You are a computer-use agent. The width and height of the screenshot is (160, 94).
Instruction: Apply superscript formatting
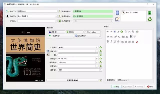coord(115,37)
